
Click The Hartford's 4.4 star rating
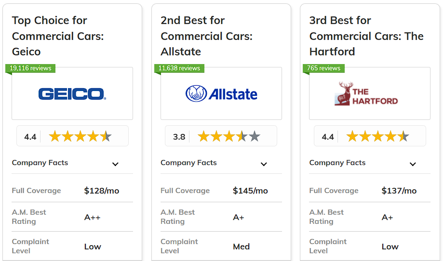370,136
